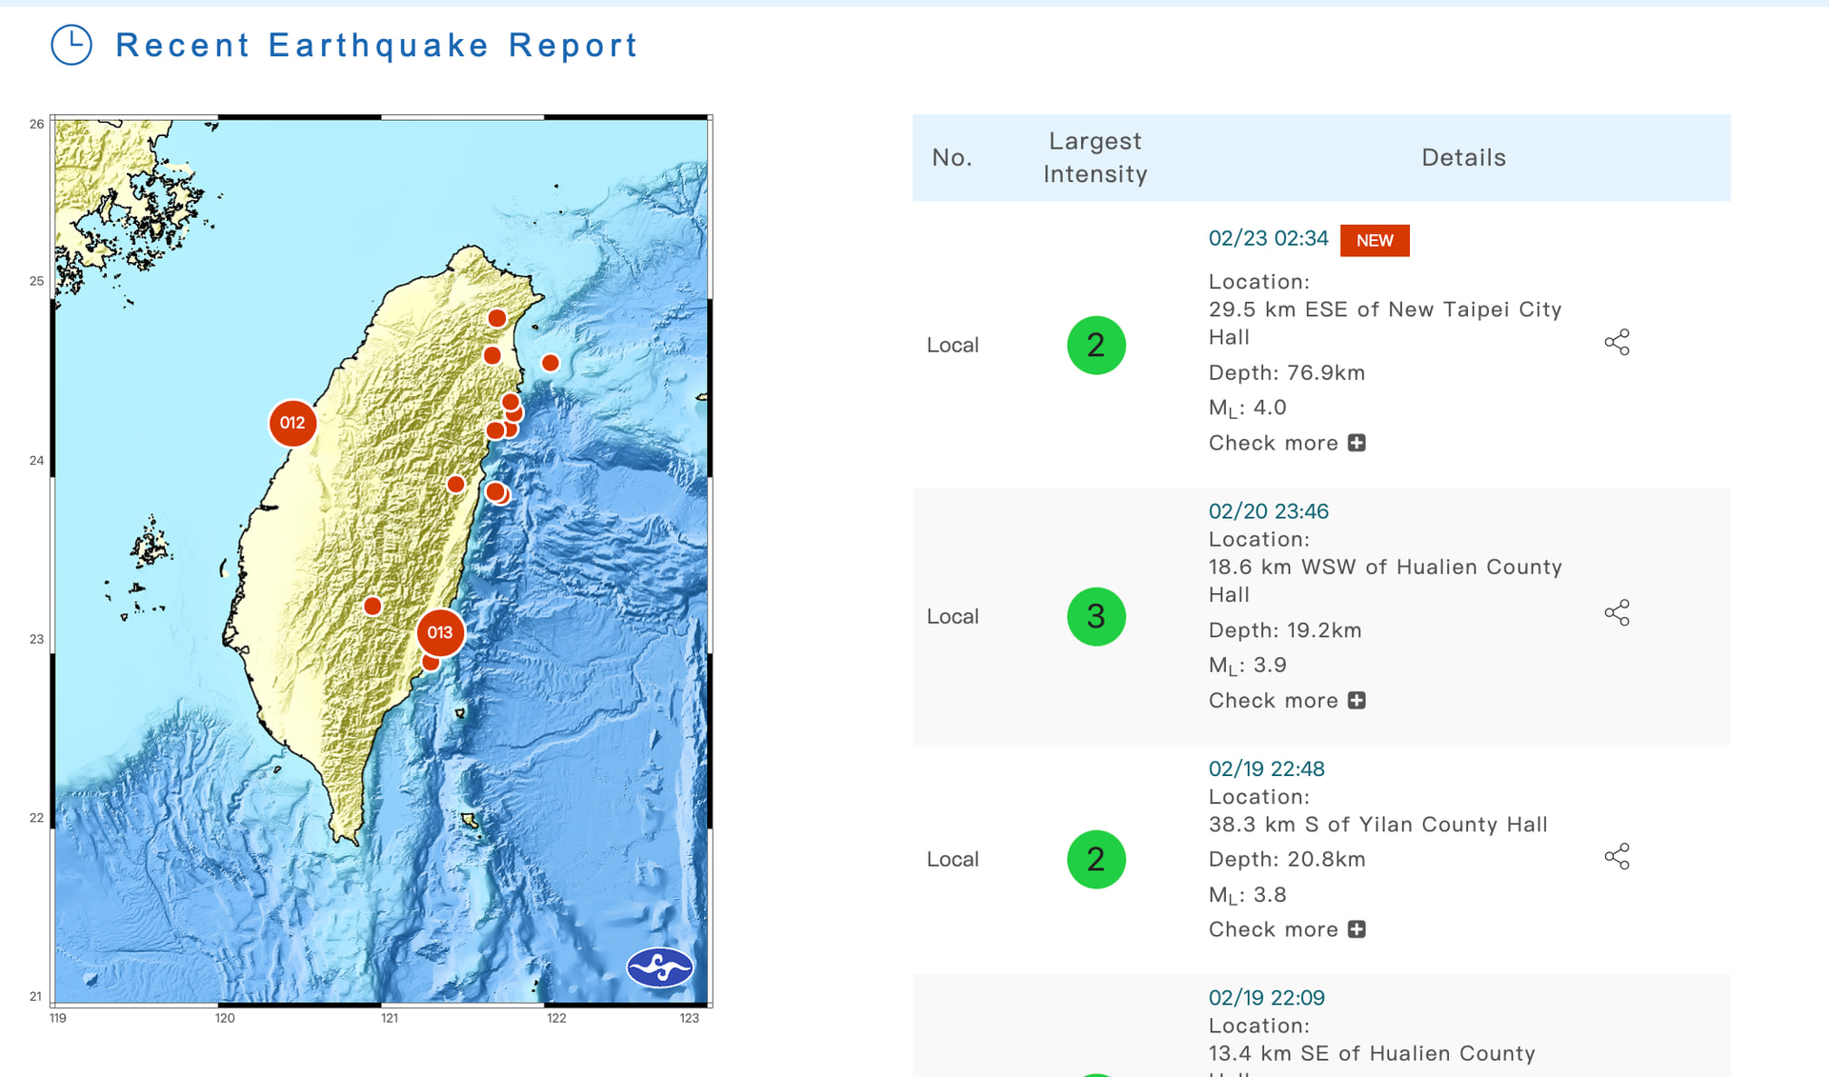
Task: Share the 02/20 23:46 earthquake report
Action: coord(1617,612)
